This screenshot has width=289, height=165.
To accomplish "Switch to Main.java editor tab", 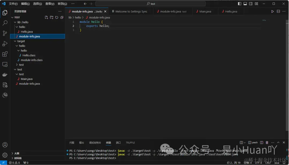I will coord(205,11).
